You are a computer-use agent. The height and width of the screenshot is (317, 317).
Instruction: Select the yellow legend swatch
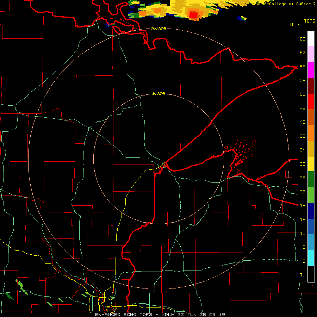[311, 164]
